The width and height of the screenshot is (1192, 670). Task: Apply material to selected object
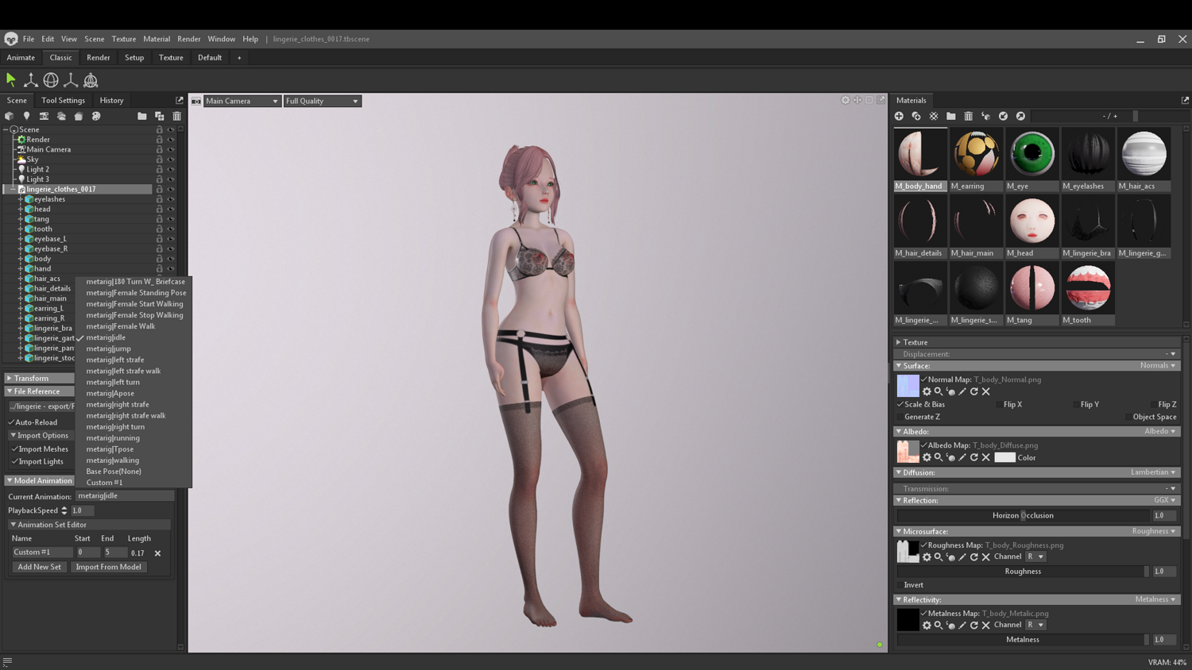click(986, 116)
